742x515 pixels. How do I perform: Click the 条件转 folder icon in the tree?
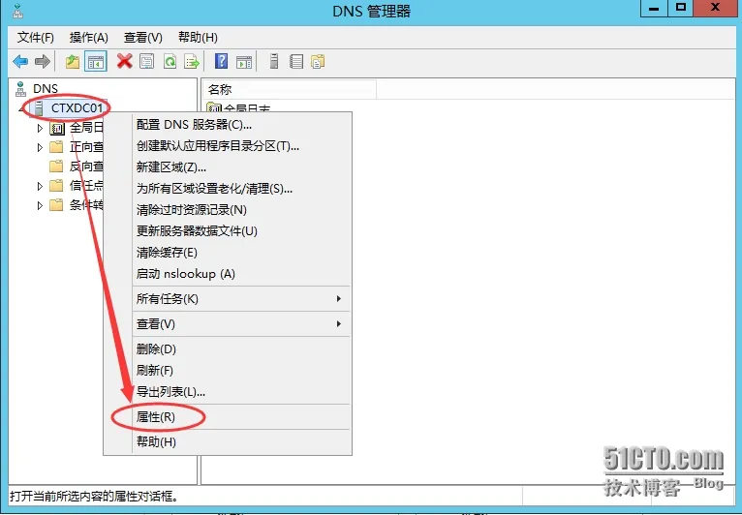coord(56,205)
